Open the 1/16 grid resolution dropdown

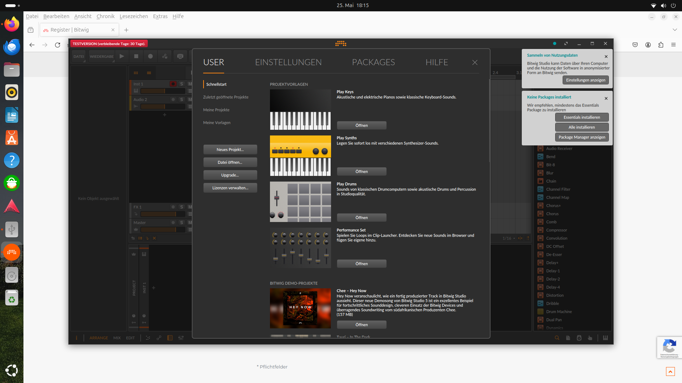coord(509,238)
